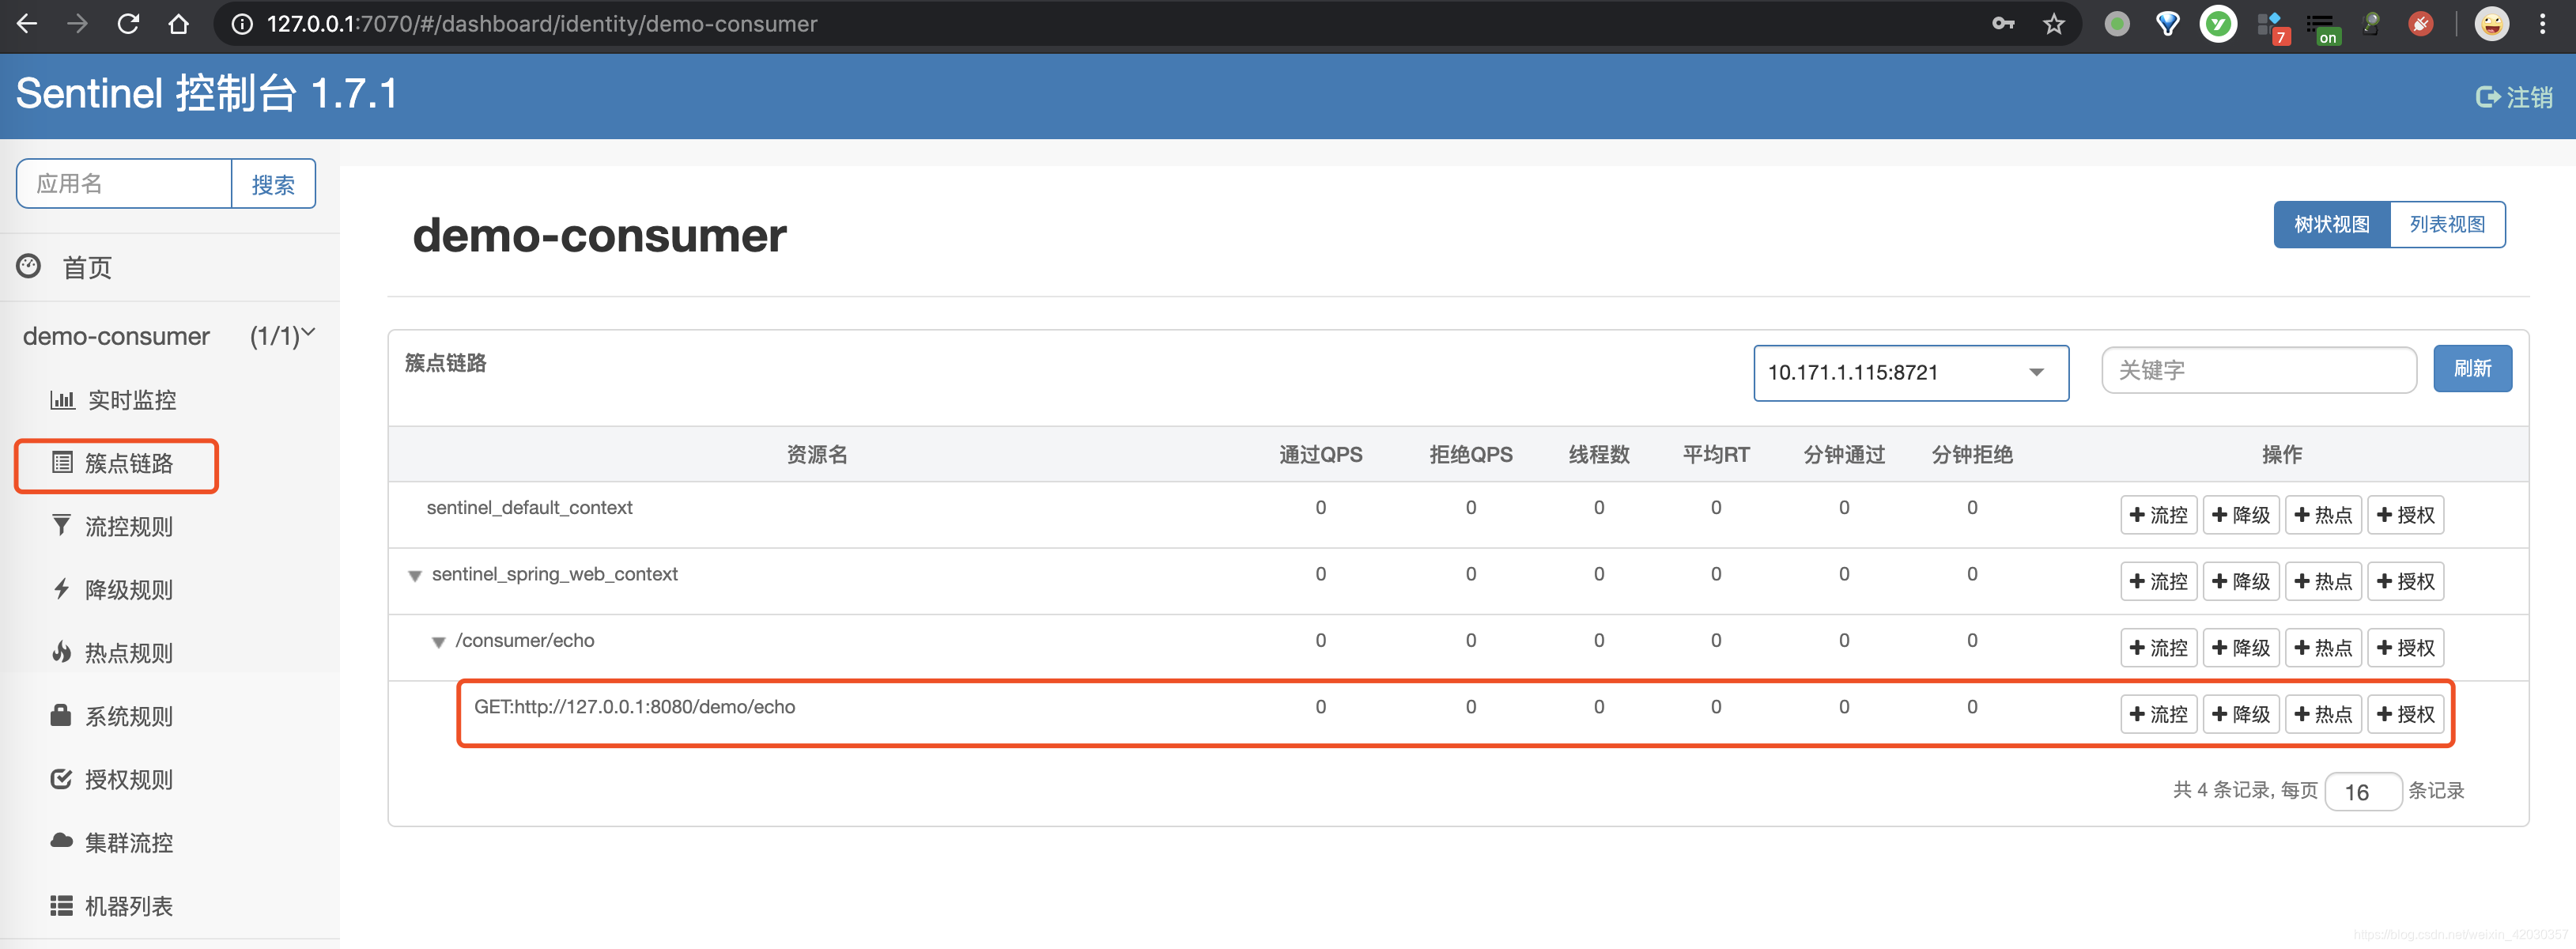Go to 首页 home menu item
This screenshot has width=2576, height=949.
(x=87, y=267)
